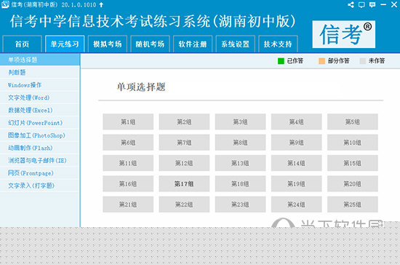Open question group 第8组
This screenshot has width=400, height=265.
click(240, 143)
